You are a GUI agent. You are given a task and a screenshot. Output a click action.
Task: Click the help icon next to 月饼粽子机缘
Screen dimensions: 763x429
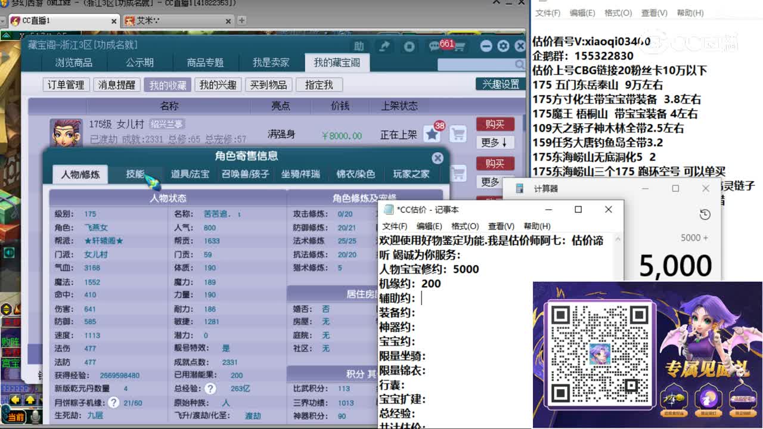point(113,403)
